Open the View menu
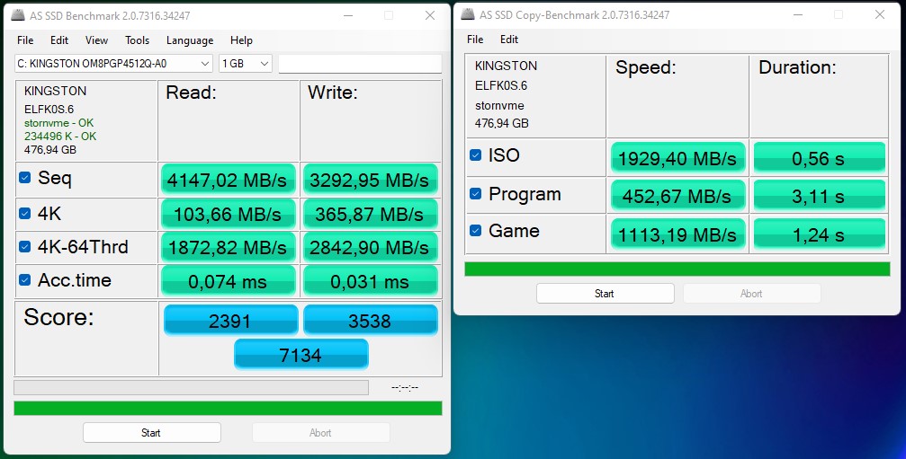906x459 pixels. pyautogui.click(x=96, y=40)
